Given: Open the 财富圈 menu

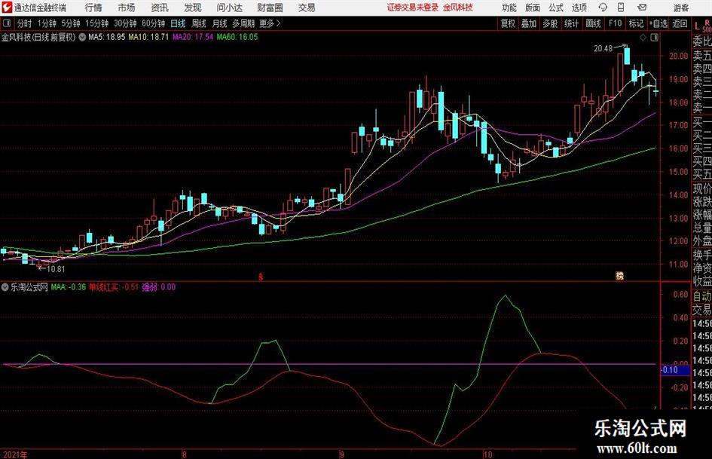Looking at the screenshot, I should (270, 8).
